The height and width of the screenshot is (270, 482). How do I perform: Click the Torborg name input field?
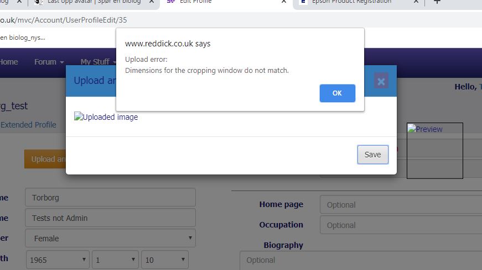(x=110, y=197)
